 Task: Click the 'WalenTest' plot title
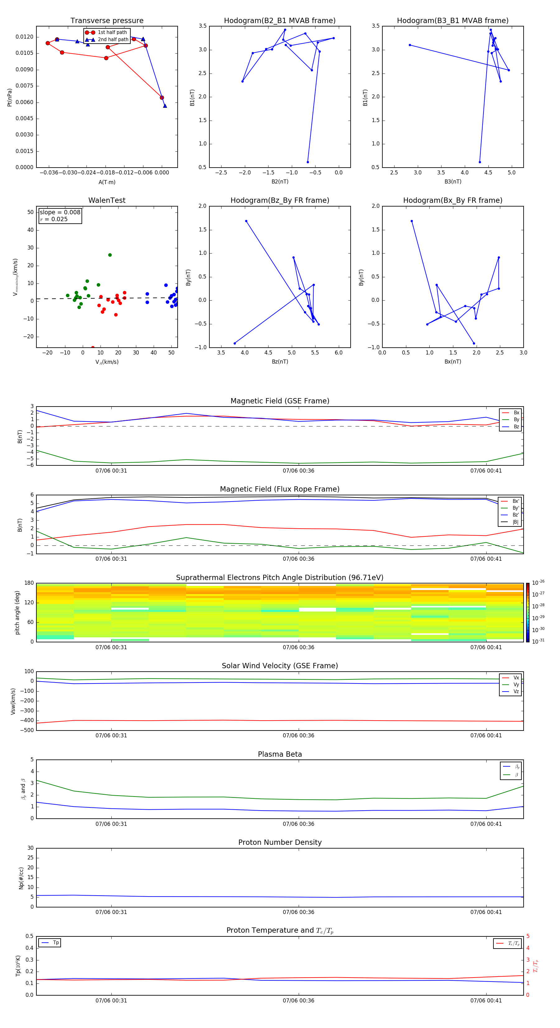coord(107,200)
